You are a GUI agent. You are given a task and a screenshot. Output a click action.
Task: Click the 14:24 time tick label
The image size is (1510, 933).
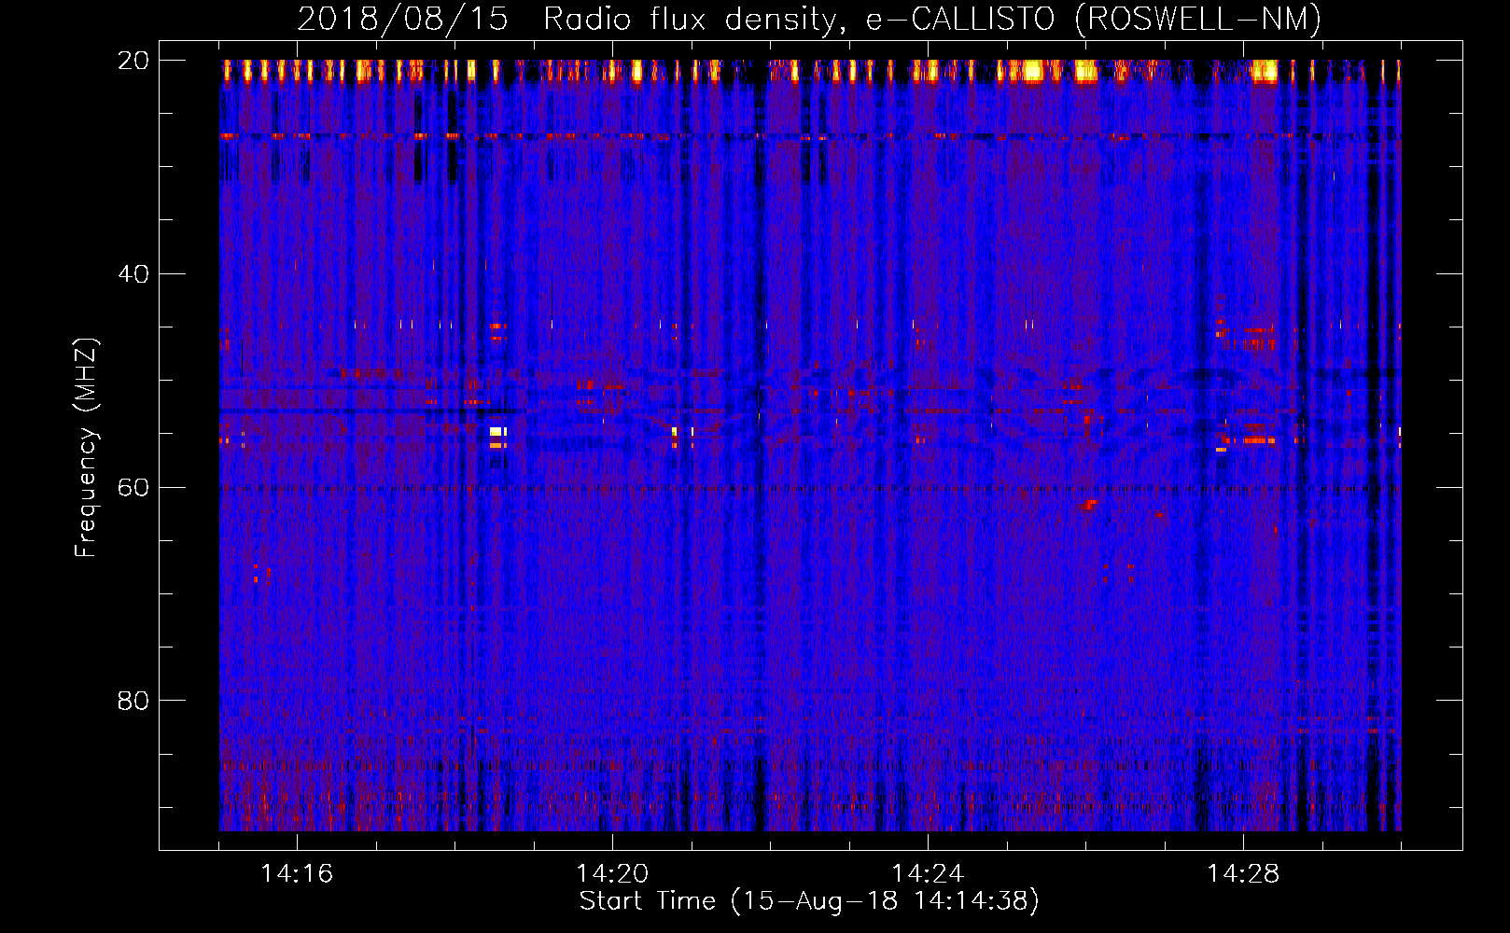928,873
